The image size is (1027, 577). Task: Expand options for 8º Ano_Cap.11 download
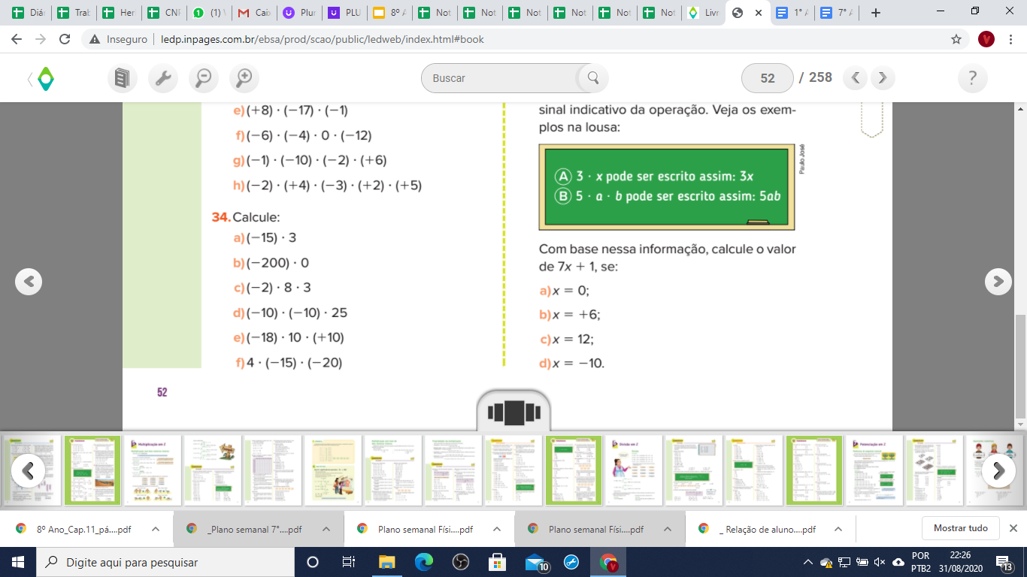coord(156,529)
